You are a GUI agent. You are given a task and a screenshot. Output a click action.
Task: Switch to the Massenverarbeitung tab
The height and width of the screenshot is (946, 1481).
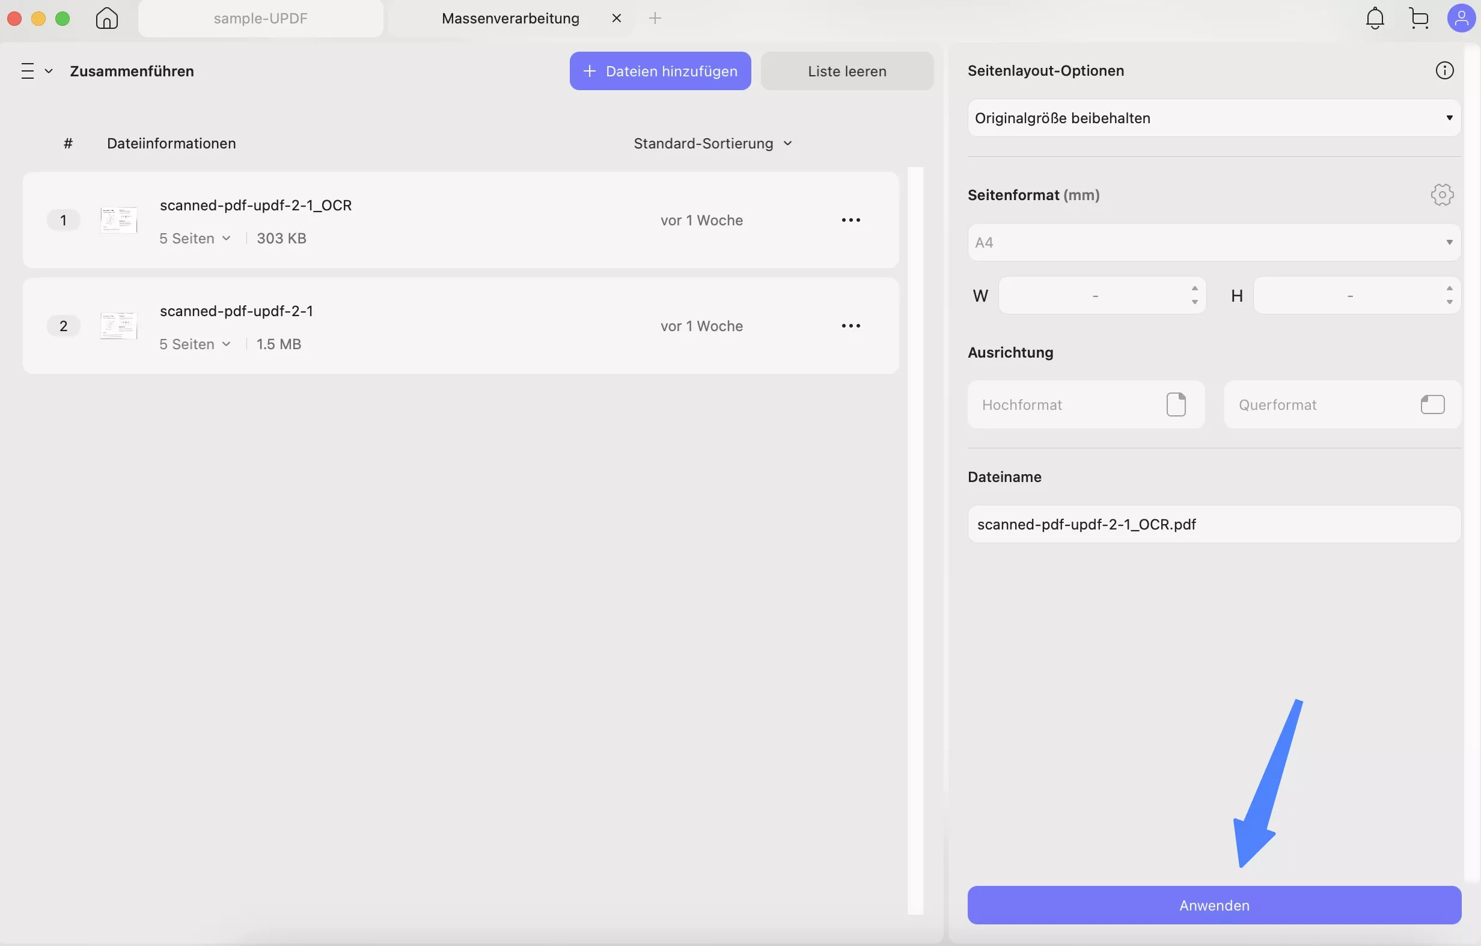tap(509, 18)
